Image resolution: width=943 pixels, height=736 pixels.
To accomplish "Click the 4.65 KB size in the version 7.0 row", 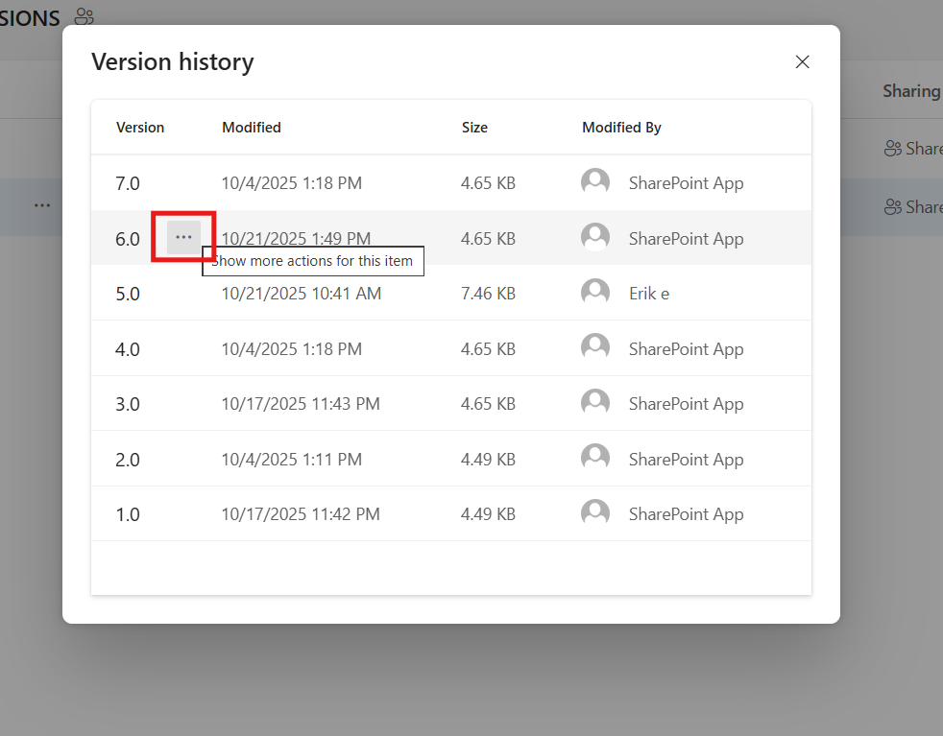I will point(489,182).
